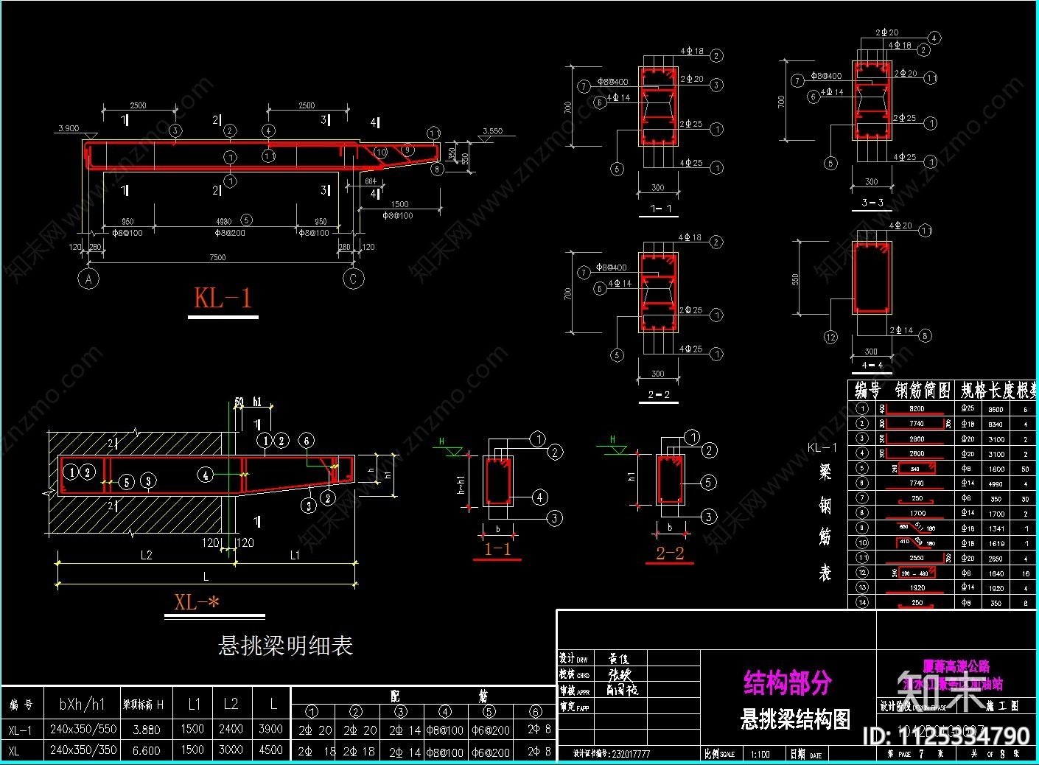Viewport: 1039px width, 765px height.
Task: Click the 3000 value in L2 column
Action: (231, 750)
